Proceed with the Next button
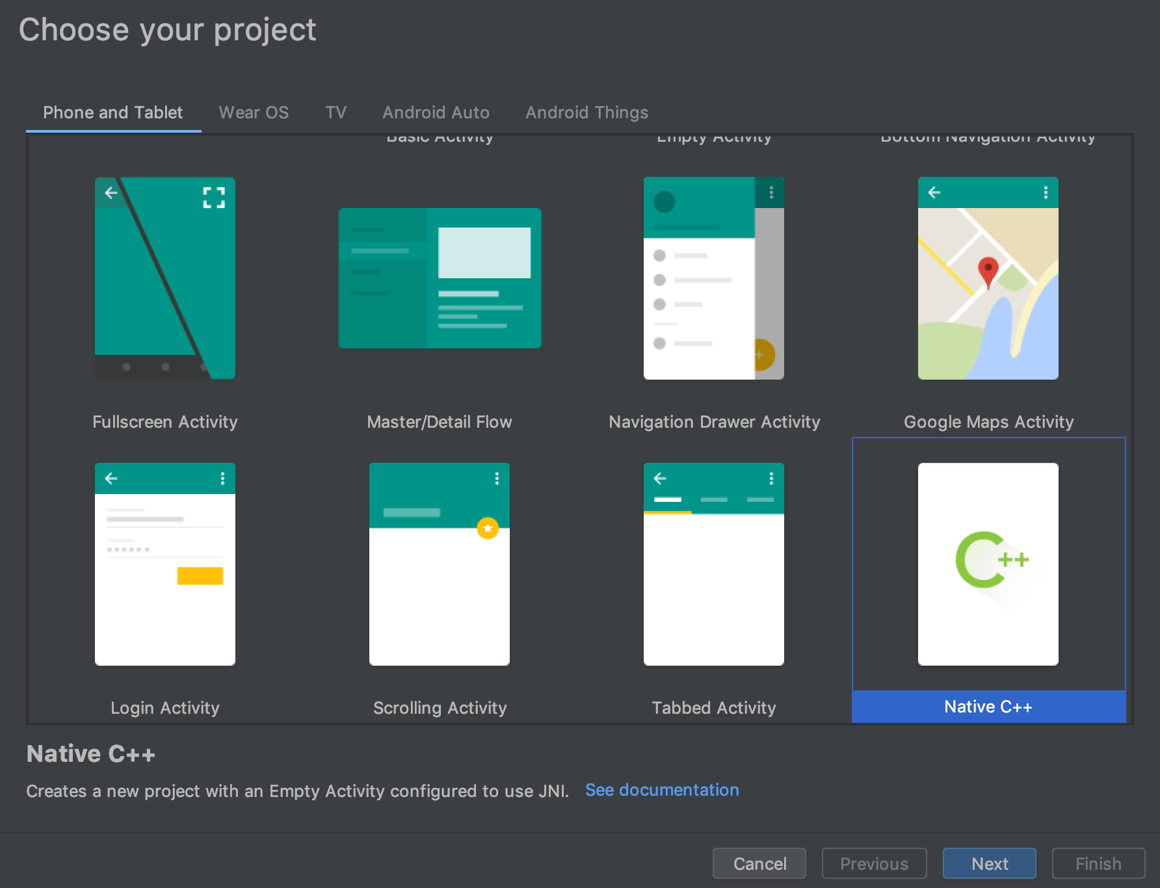 coord(990,863)
